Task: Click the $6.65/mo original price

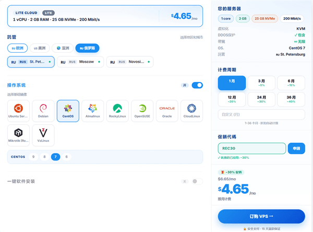Action: (x=227, y=179)
